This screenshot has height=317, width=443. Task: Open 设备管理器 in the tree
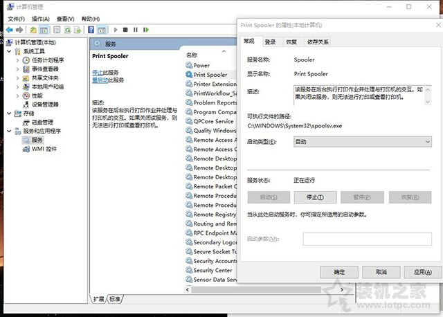[45, 105]
